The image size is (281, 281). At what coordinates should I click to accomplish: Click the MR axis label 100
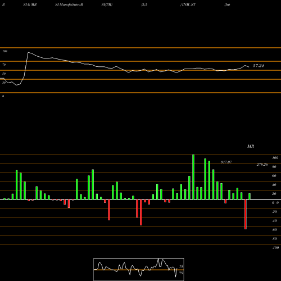pos(275,158)
